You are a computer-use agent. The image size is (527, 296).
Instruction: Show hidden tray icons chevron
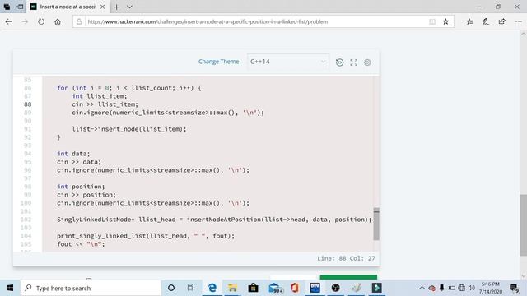tap(422, 288)
